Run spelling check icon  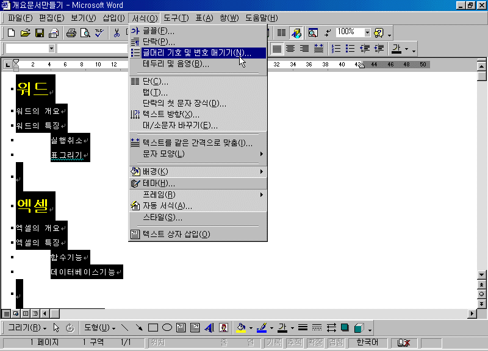[x=99, y=33]
